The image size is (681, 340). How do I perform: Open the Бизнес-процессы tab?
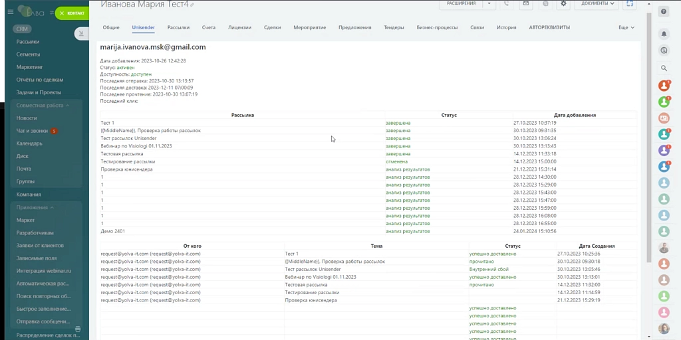point(437,27)
